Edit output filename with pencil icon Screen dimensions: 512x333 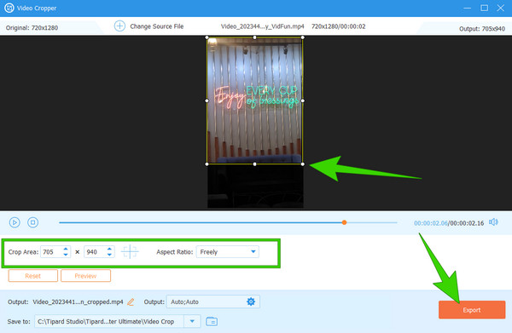(x=131, y=302)
